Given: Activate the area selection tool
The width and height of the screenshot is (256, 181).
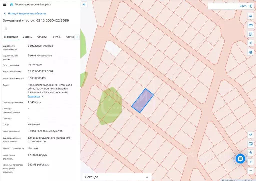Looking at the screenshot, I should pos(251,34).
